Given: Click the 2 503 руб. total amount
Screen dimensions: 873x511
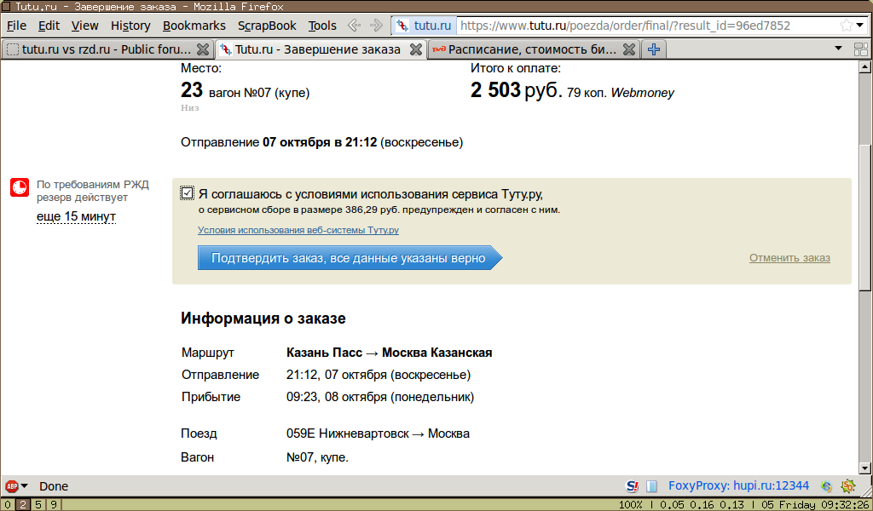Looking at the screenshot, I should (x=517, y=90).
